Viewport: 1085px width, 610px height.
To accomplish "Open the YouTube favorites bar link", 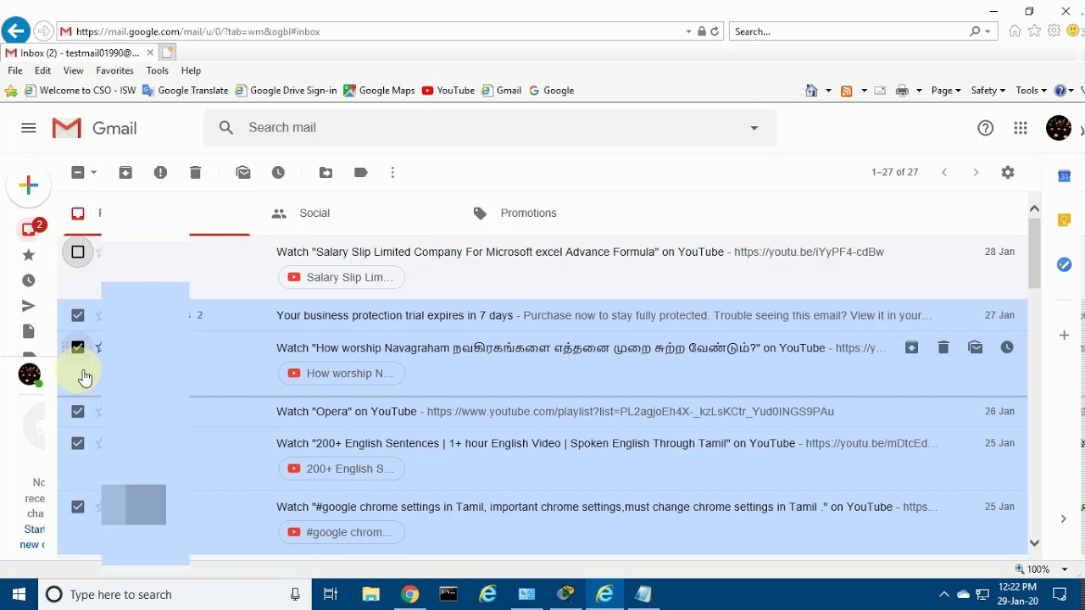I will pos(448,91).
